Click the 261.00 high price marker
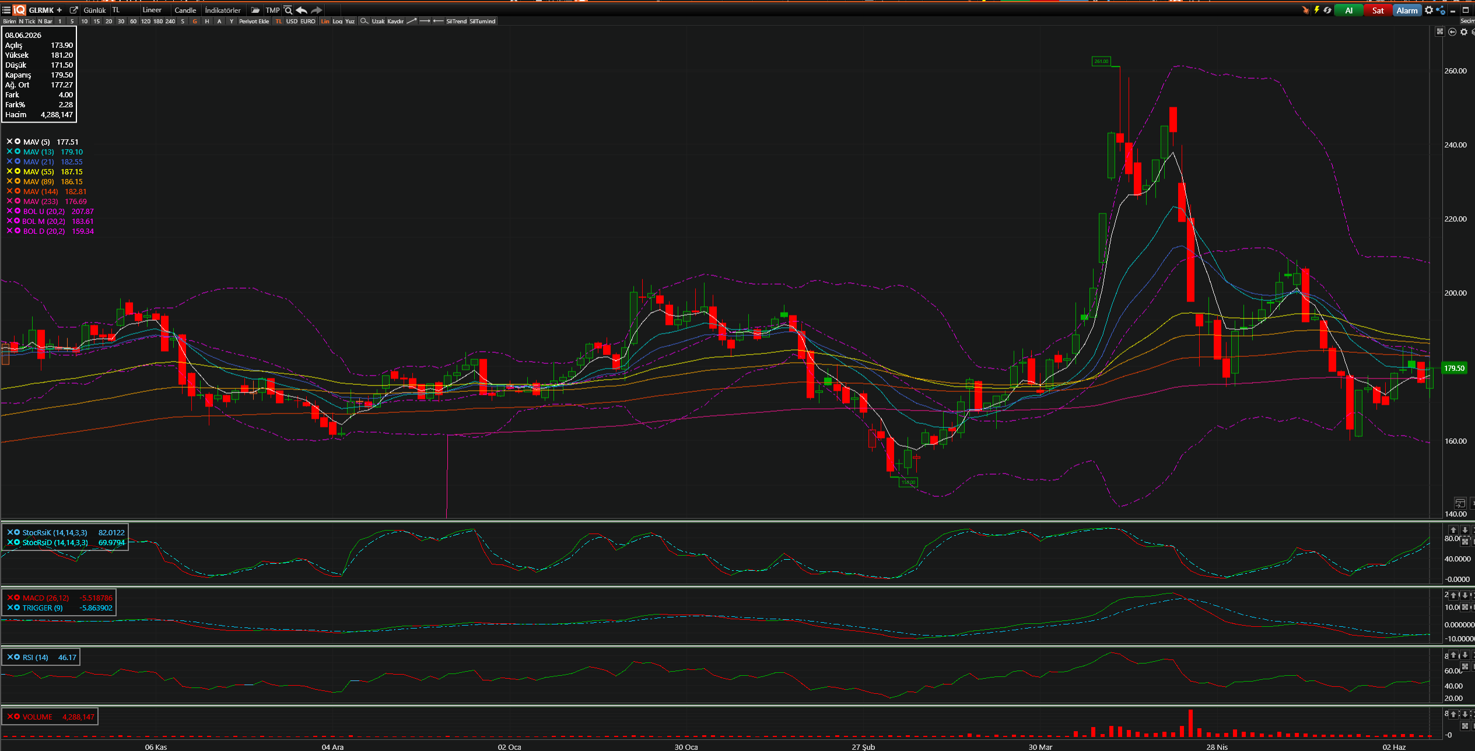 pos(1101,61)
